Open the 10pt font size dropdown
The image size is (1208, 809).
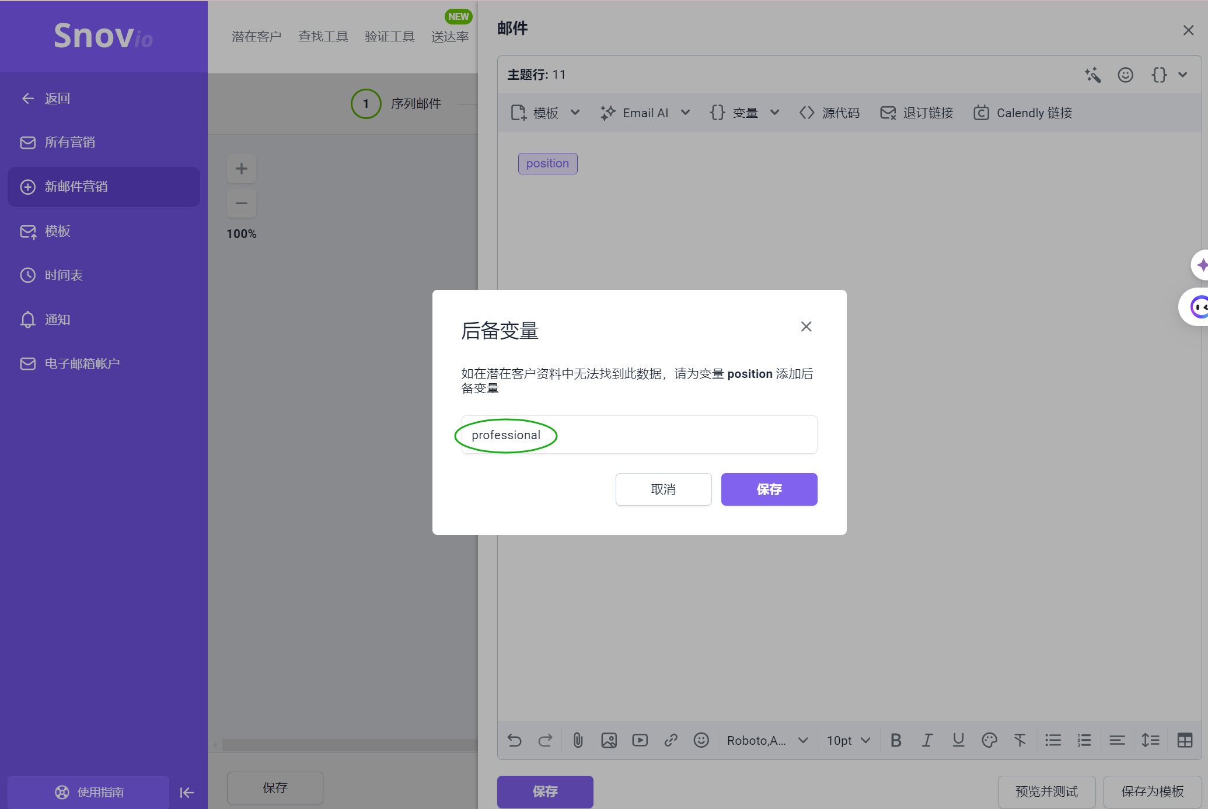[849, 741]
